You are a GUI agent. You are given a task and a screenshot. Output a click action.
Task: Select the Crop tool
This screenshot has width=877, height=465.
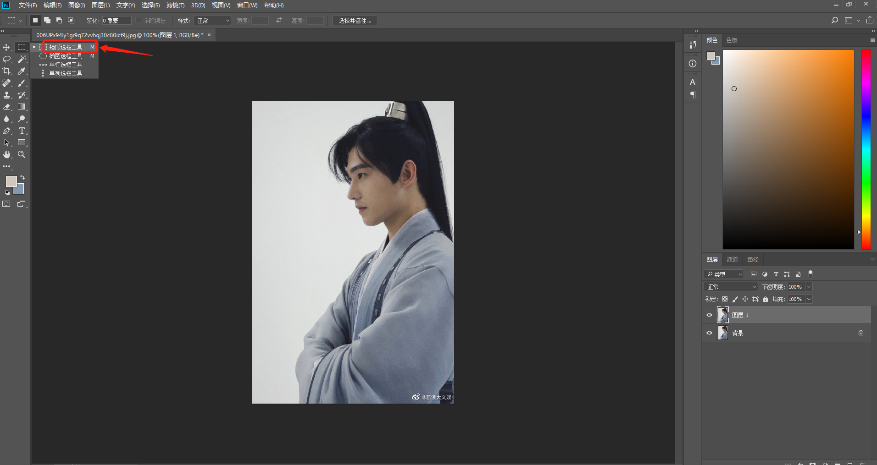point(6,71)
